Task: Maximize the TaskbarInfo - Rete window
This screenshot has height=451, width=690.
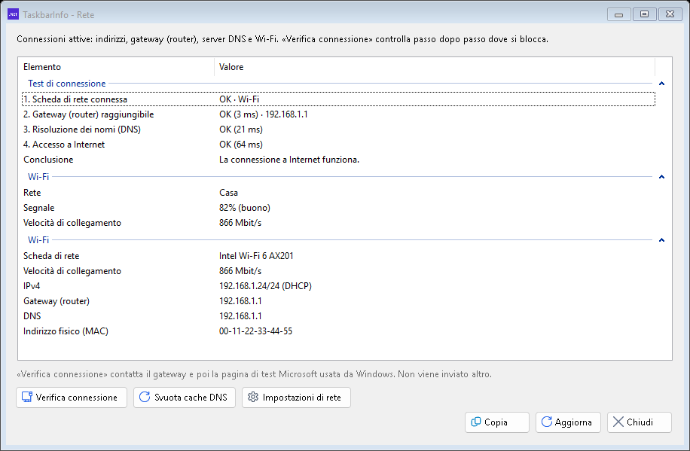Action: click(644, 14)
